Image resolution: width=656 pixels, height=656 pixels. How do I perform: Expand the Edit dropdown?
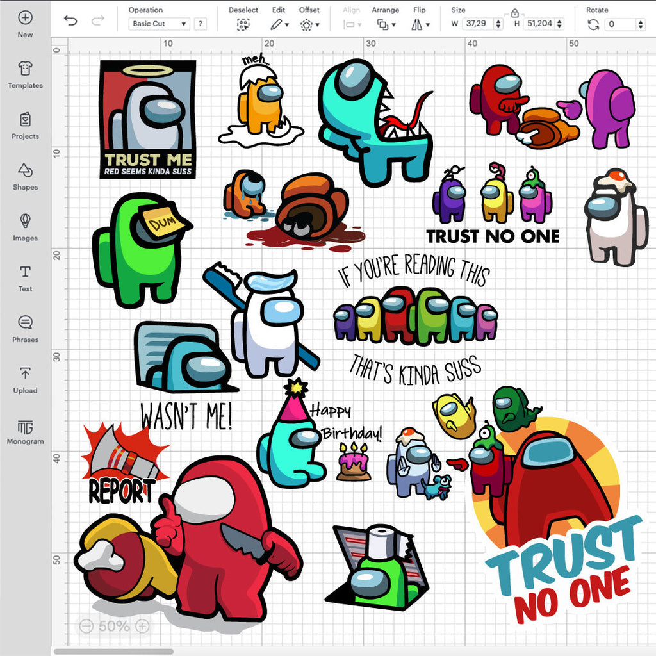[x=279, y=24]
